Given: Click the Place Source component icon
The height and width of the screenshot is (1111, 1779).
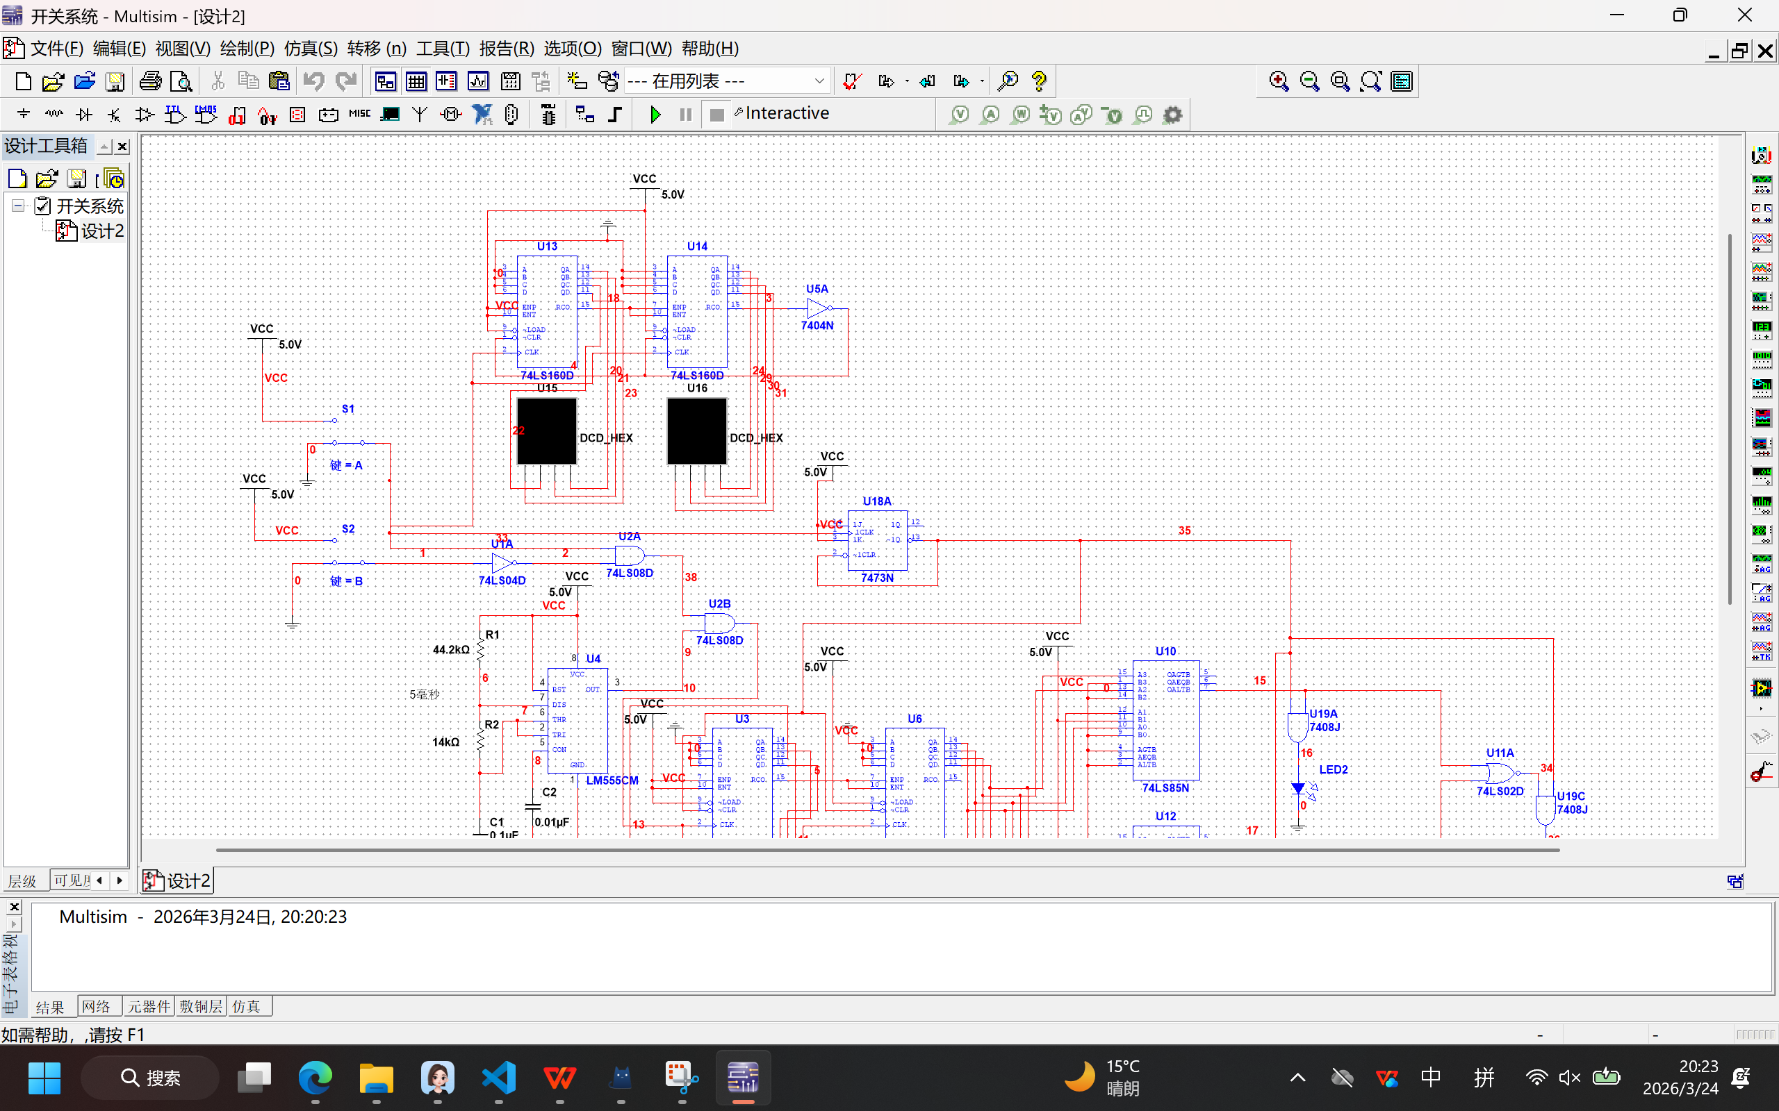Looking at the screenshot, I should point(24,115).
